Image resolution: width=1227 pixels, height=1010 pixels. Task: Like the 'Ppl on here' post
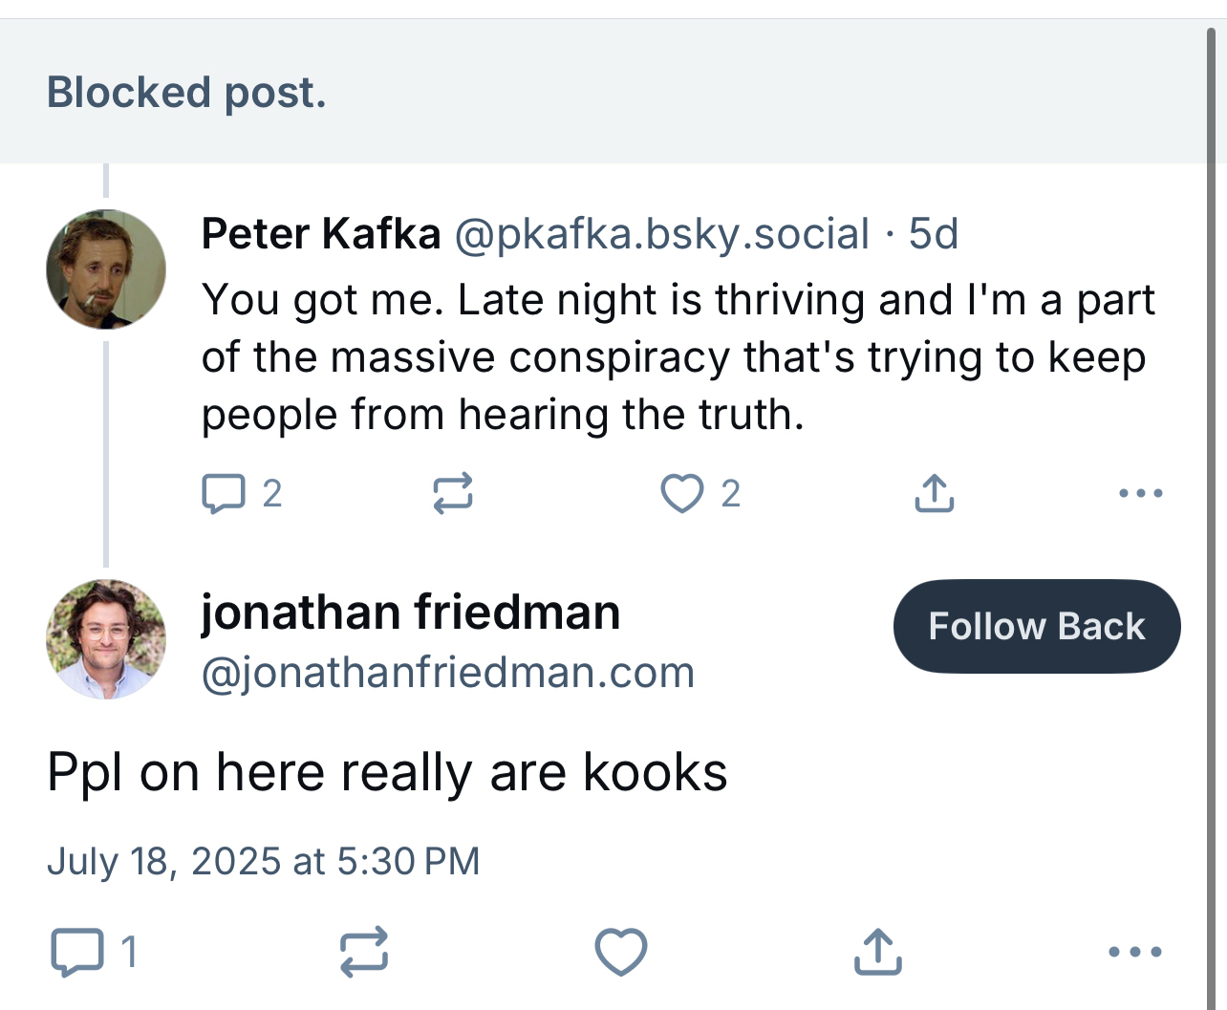coord(621,952)
